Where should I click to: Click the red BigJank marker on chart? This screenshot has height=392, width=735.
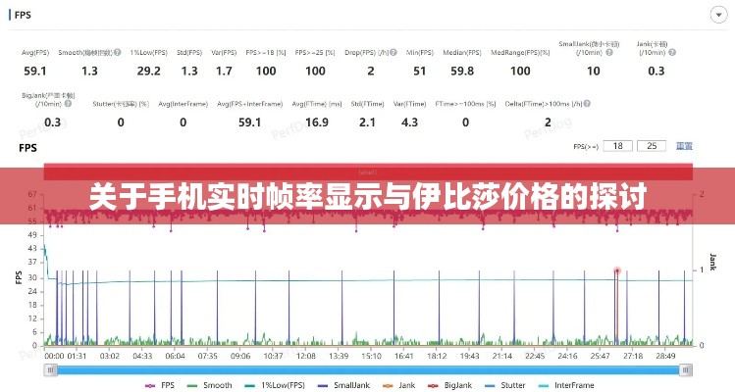tap(617, 269)
